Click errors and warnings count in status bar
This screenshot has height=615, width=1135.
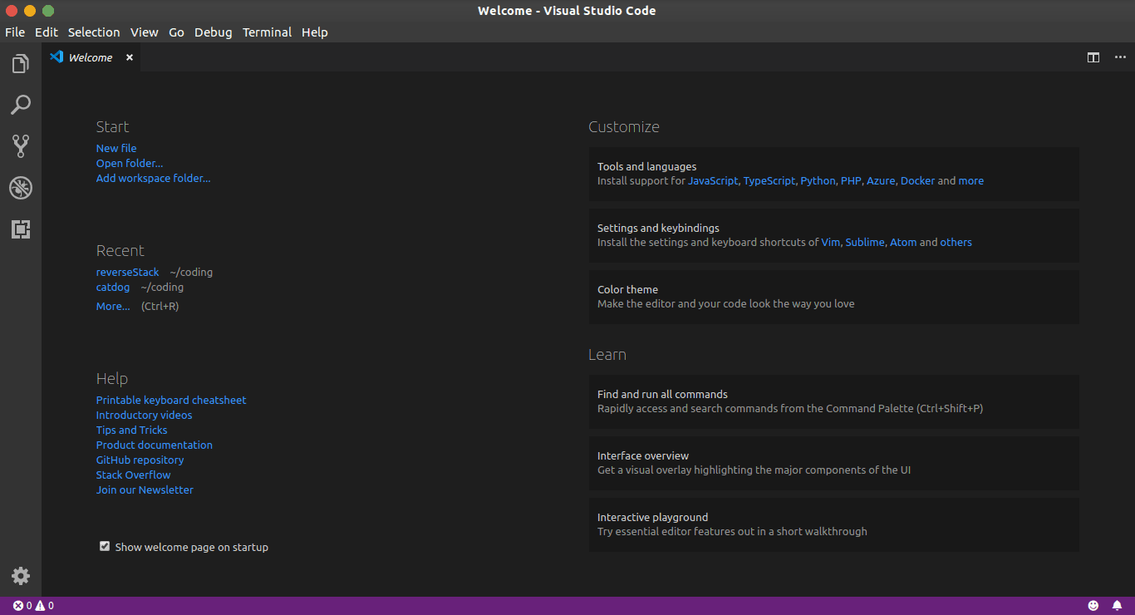[x=33, y=606]
